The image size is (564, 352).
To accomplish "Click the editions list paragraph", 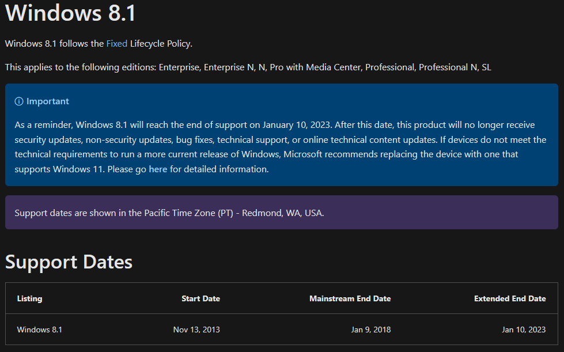I will [x=248, y=67].
